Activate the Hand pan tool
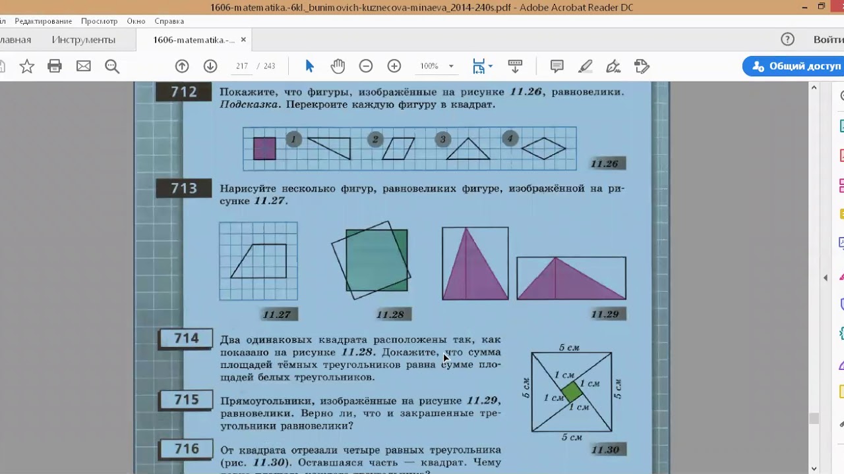The height and width of the screenshot is (474, 844). click(338, 66)
